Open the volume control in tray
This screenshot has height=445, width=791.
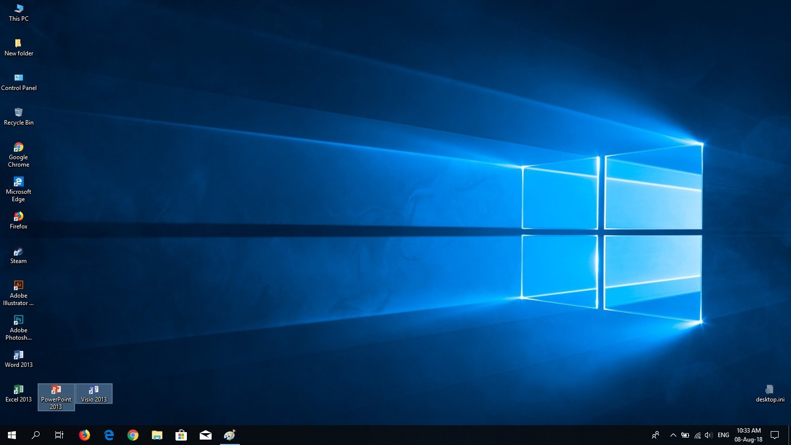point(708,435)
